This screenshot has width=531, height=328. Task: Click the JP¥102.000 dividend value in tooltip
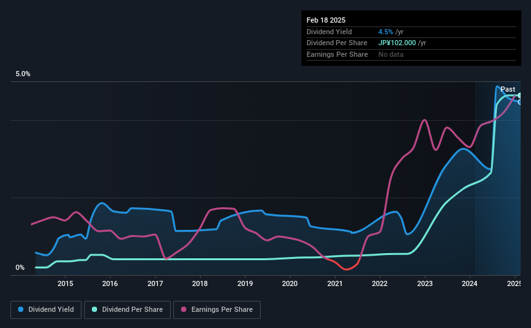tap(397, 43)
